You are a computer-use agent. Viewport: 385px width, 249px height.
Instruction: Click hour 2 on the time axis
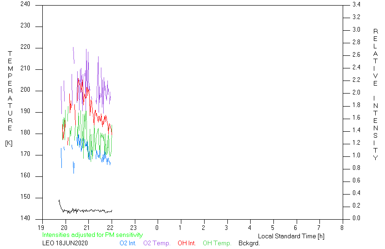203,228
